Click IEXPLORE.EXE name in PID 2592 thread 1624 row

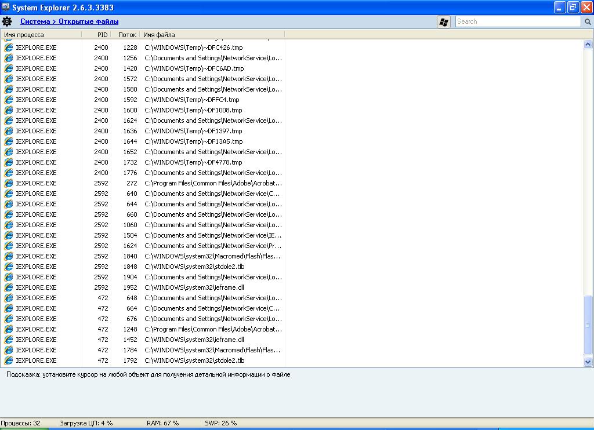click(36, 246)
